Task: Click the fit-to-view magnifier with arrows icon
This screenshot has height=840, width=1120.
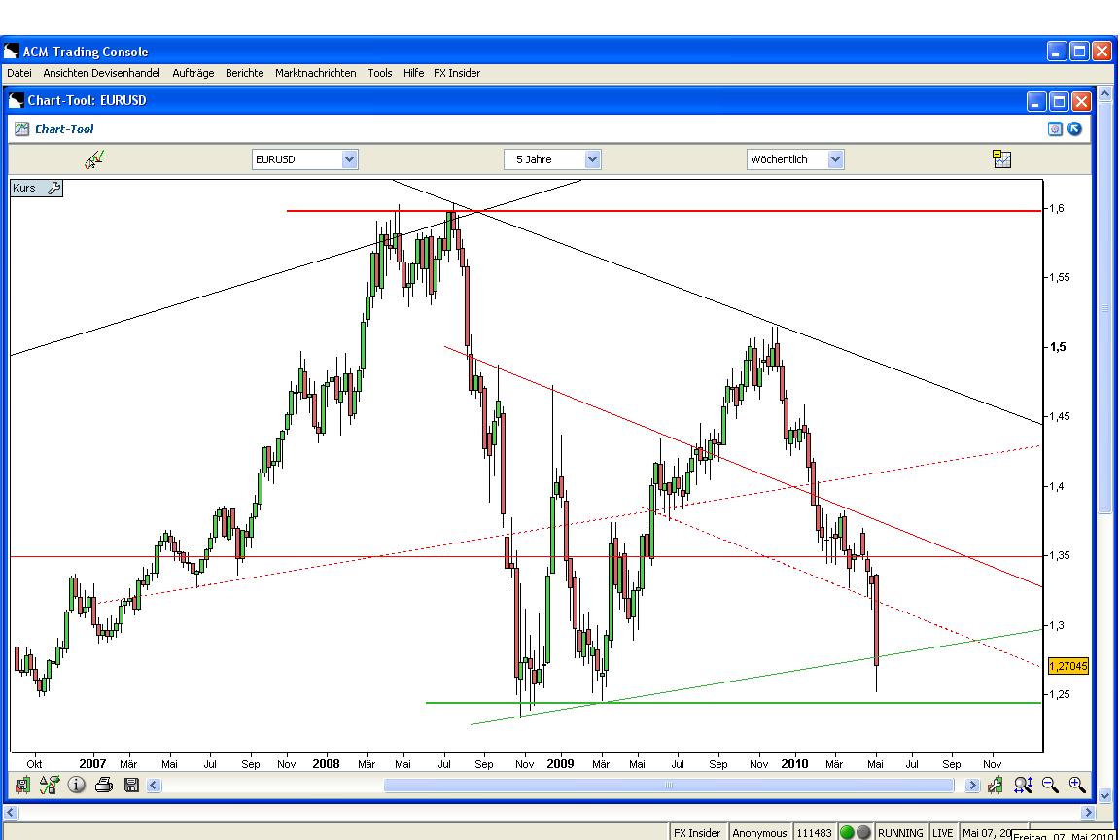Action: point(1022,785)
